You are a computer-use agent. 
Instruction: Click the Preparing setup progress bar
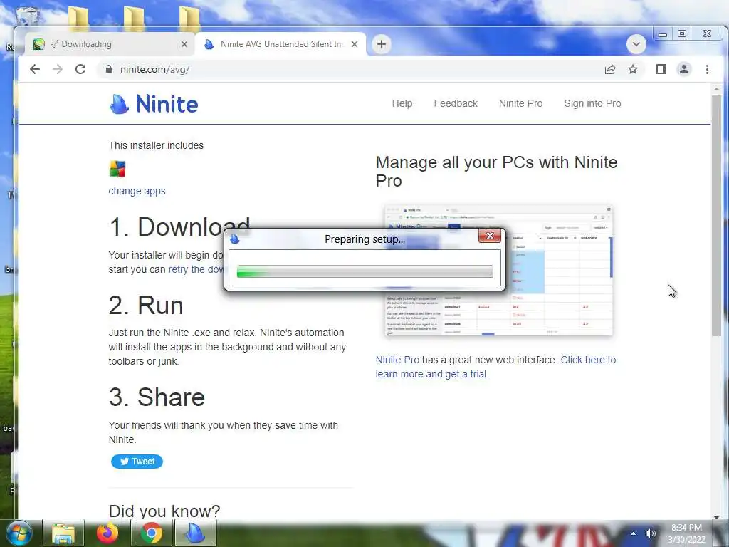[364, 271]
